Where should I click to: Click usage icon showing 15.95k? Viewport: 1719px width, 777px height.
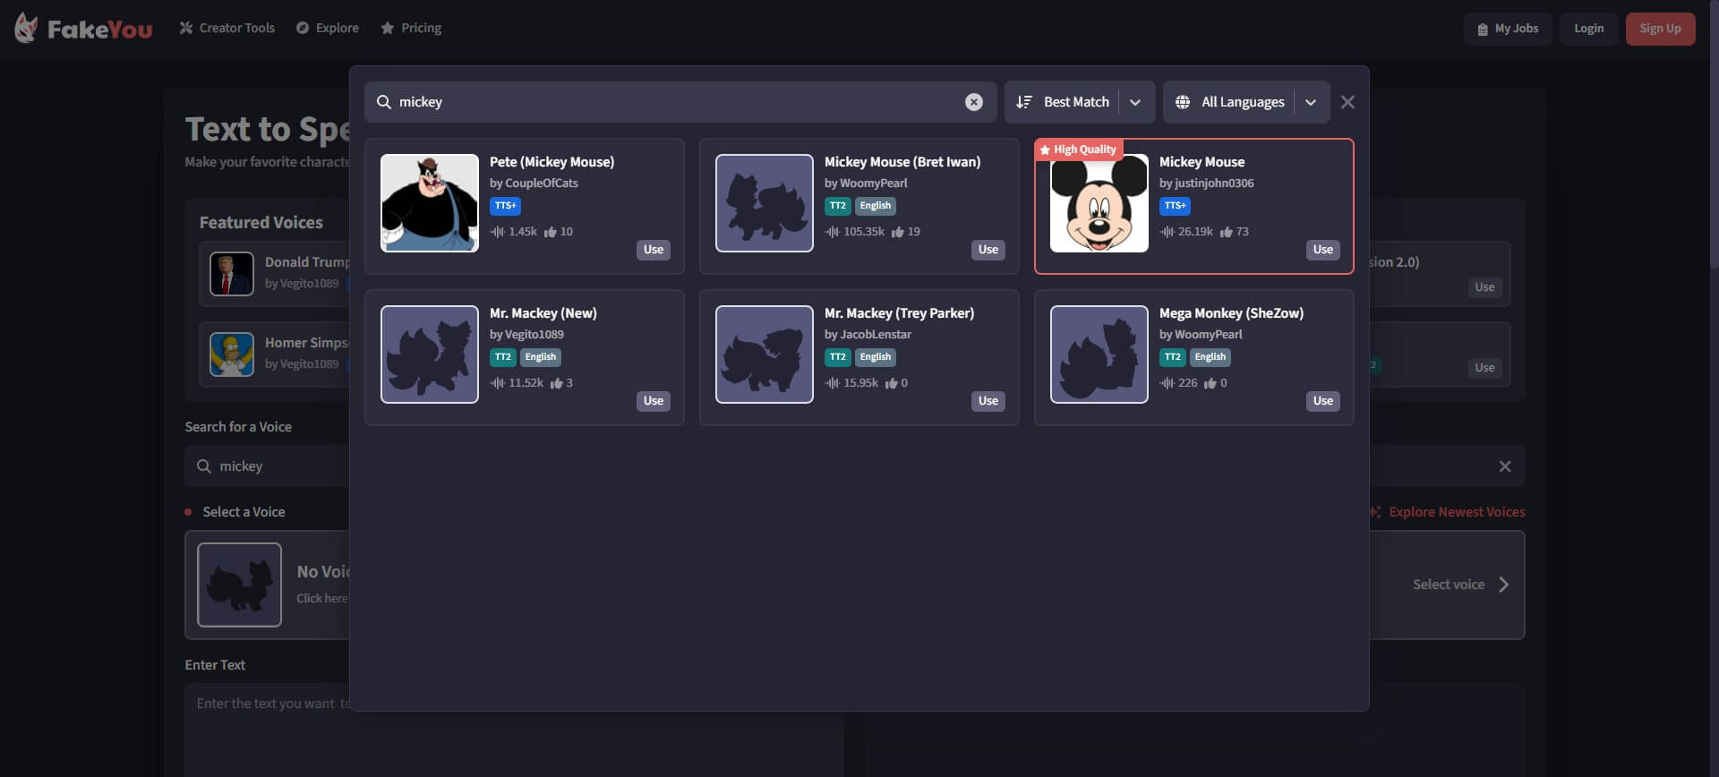point(832,383)
